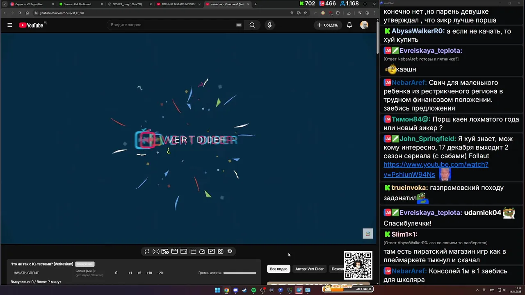
Task: Click the clapperboard icon in the player toolbar
Action: click(174, 252)
